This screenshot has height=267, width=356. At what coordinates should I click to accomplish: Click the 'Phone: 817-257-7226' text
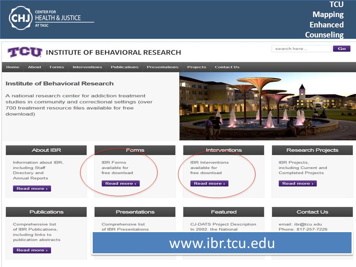pyautogui.click(x=303, y=229)
